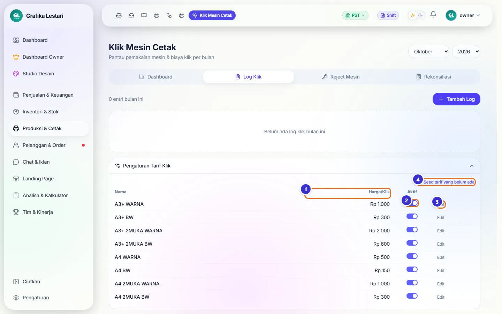Open the Oktober month dropdown
Screen dimensions: 502x314
point(429,52)
